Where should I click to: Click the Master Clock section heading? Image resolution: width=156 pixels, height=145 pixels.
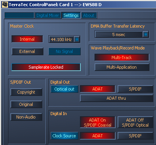22,26
